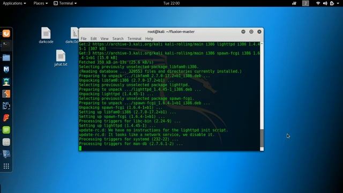Click the volume speaker icon
Viewport: 343px width, 193px height.
[x=325, y=3]
